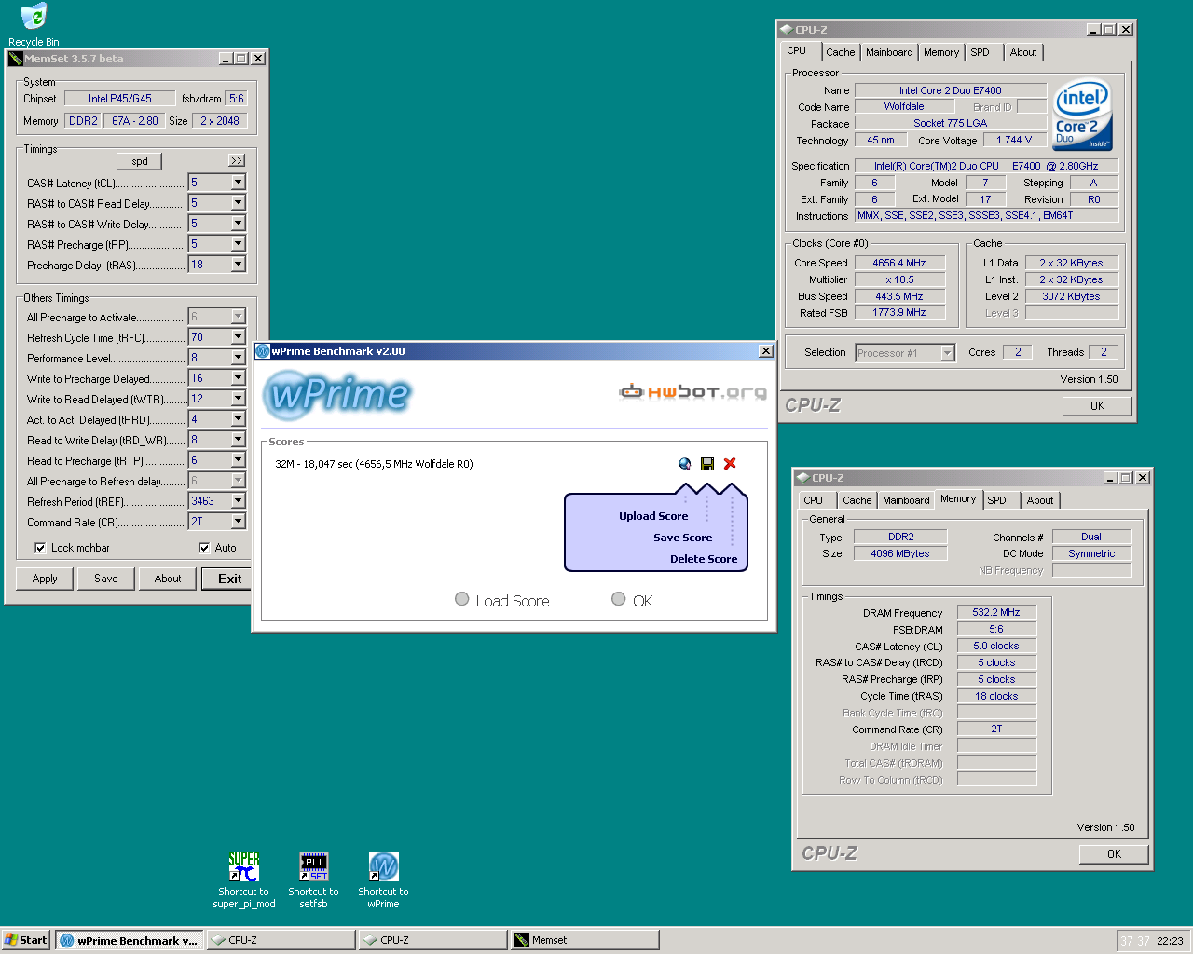Click the lower CPU-Z title bar icon
The width and height of the screenshot is (1193, 954).
(x=803, y=478)
